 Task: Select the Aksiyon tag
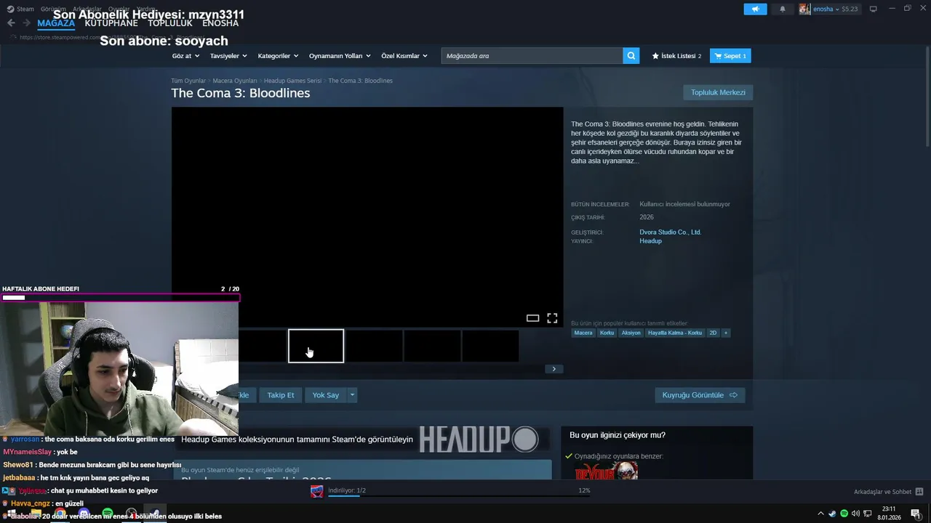(x=631, y=333)
